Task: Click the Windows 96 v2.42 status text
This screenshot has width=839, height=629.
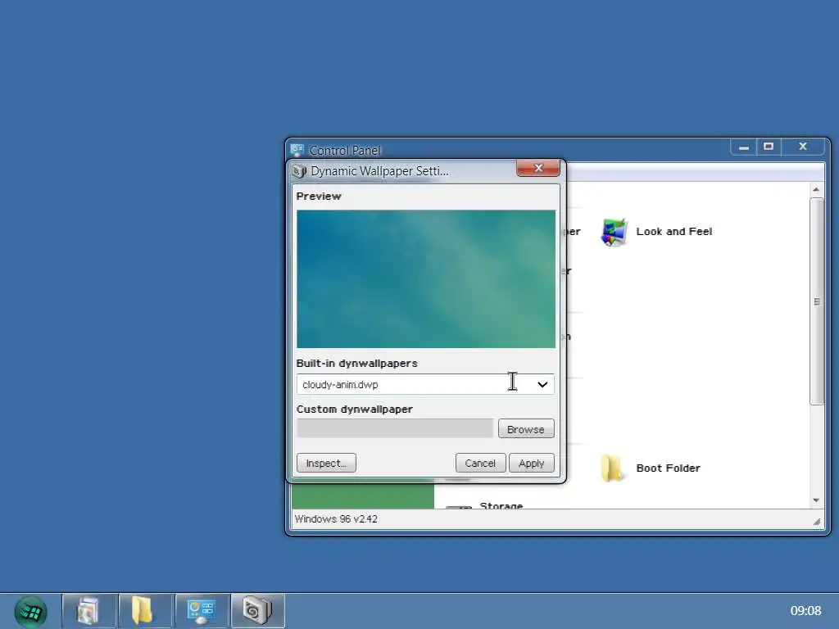Action: point(336,518)
